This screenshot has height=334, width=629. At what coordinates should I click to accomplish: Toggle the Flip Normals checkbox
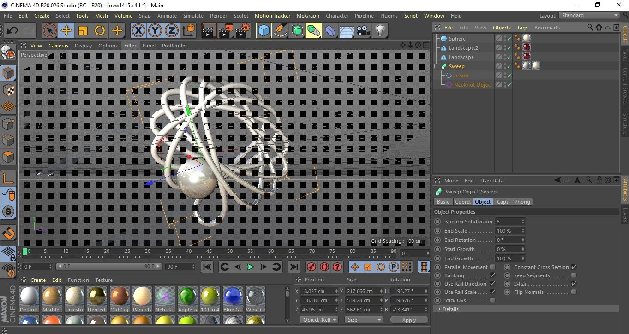pos(574,292)
